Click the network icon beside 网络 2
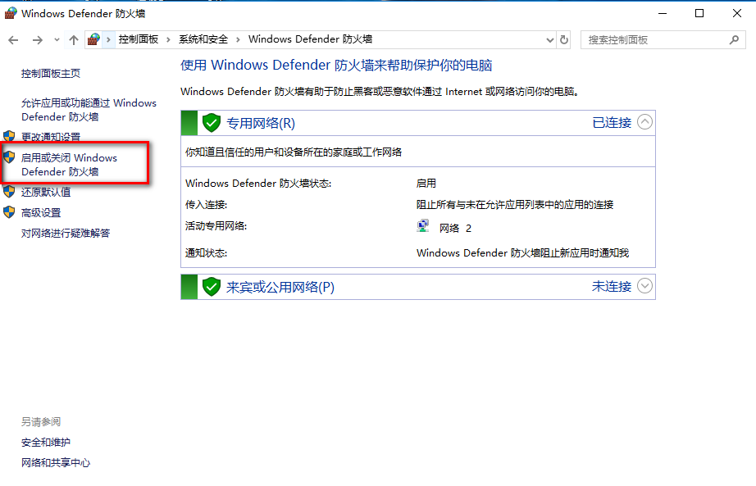This screenshot has width=756, height=486. pyautogui.click(x=423, y=227)
